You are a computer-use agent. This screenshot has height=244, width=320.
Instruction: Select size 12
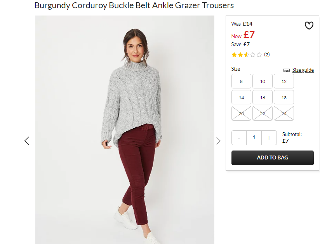[284, 81]
